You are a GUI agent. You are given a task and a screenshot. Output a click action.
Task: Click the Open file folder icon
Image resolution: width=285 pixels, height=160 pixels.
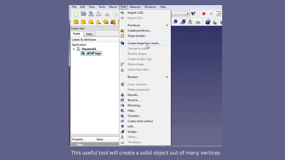(84, 14)
